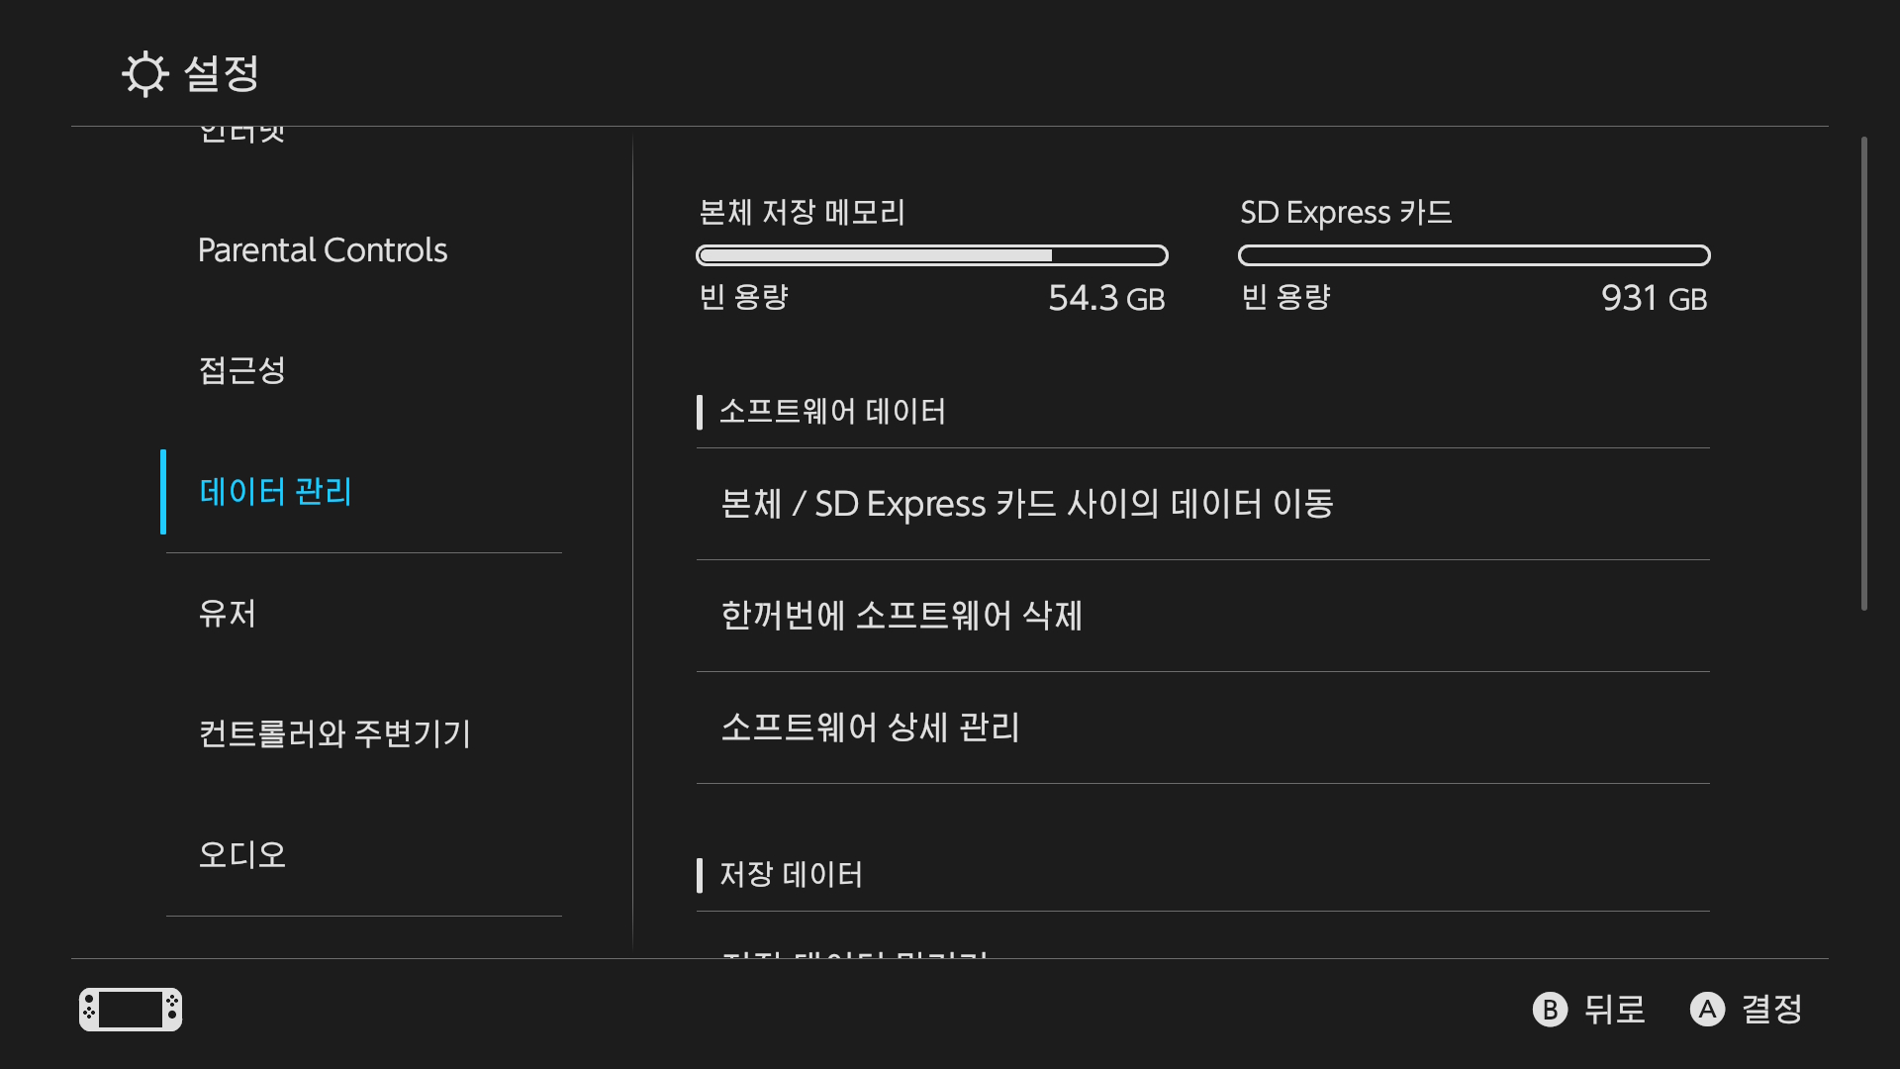Click the console icon at bottom left
Image resolution: width=1900 pixels, height=1069 pixels.
[131, 1010]
